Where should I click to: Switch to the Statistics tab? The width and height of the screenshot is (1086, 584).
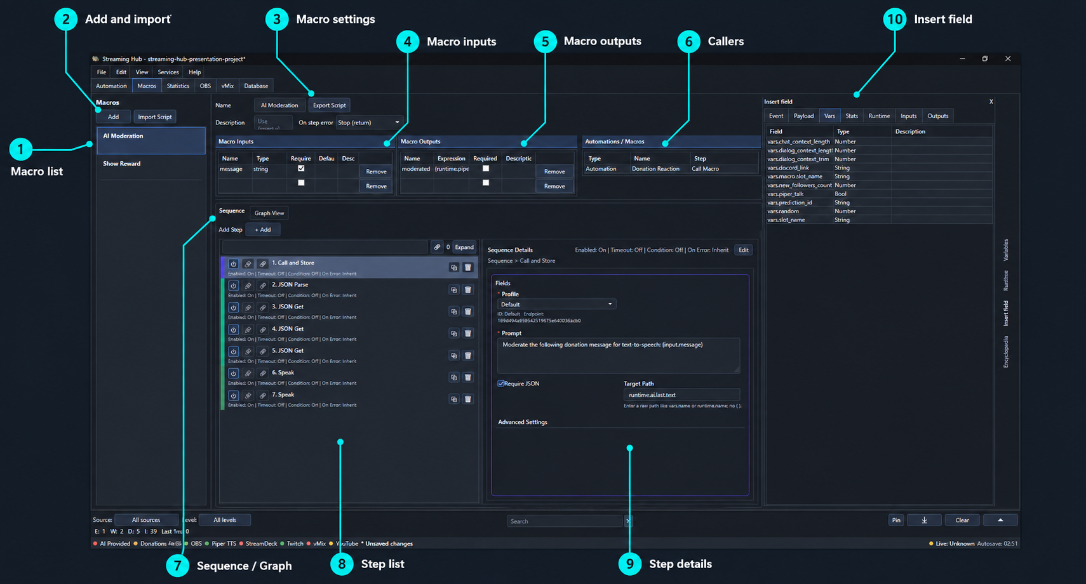[x=178, y=86]
